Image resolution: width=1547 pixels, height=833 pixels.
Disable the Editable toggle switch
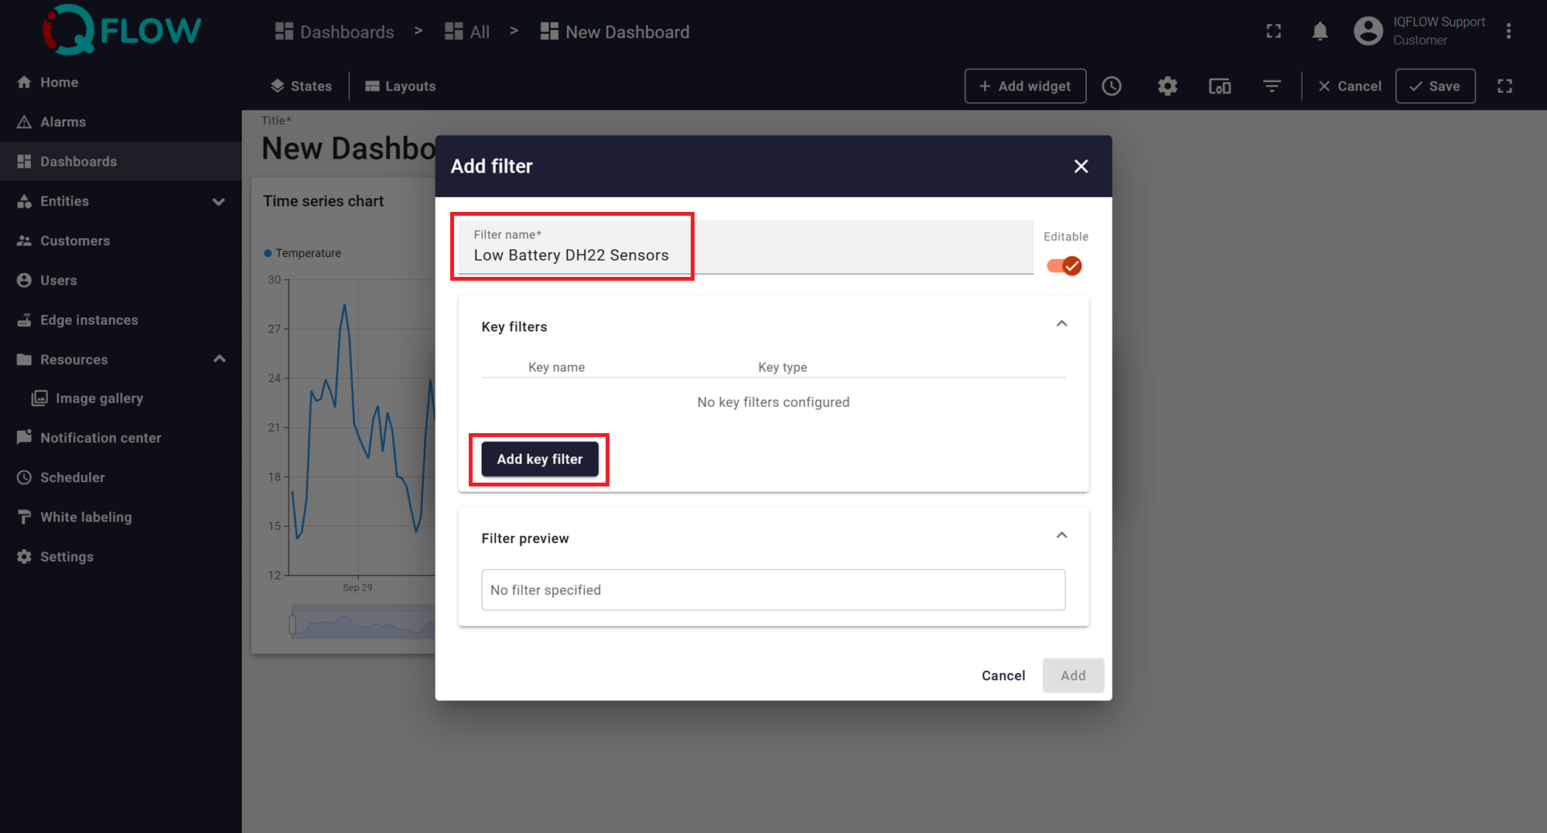click(x=1064, y=266)
